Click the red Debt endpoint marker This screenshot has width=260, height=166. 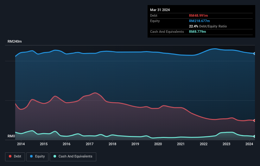tap(255, 121)
